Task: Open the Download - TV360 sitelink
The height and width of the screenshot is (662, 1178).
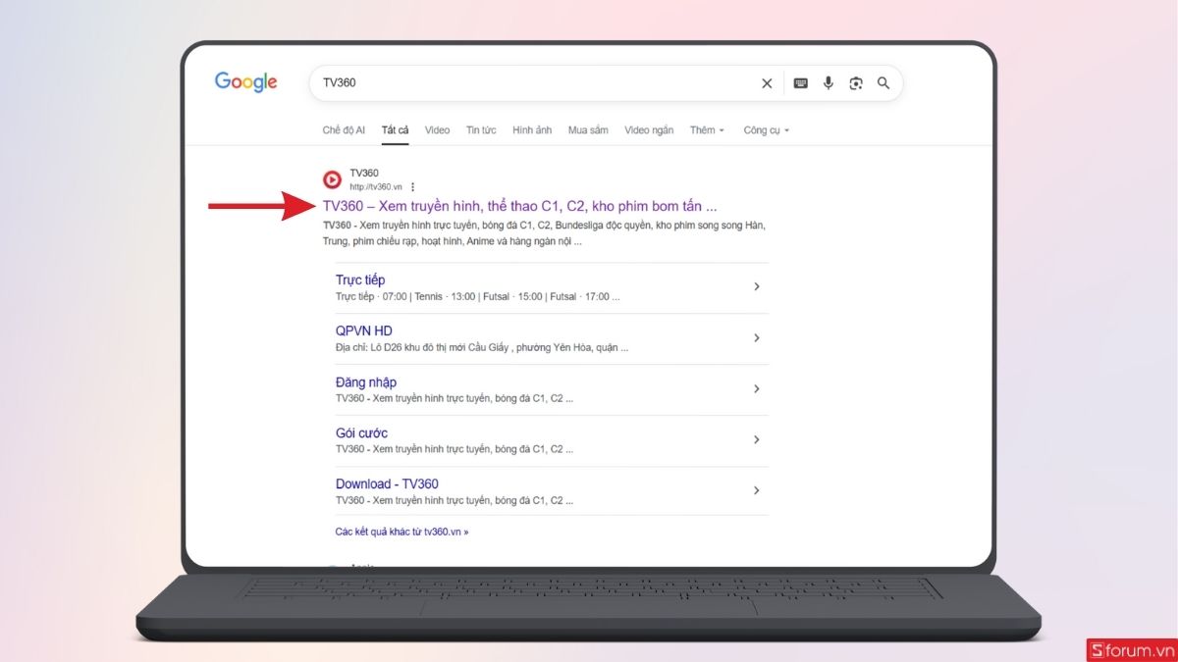Action: 387,484
